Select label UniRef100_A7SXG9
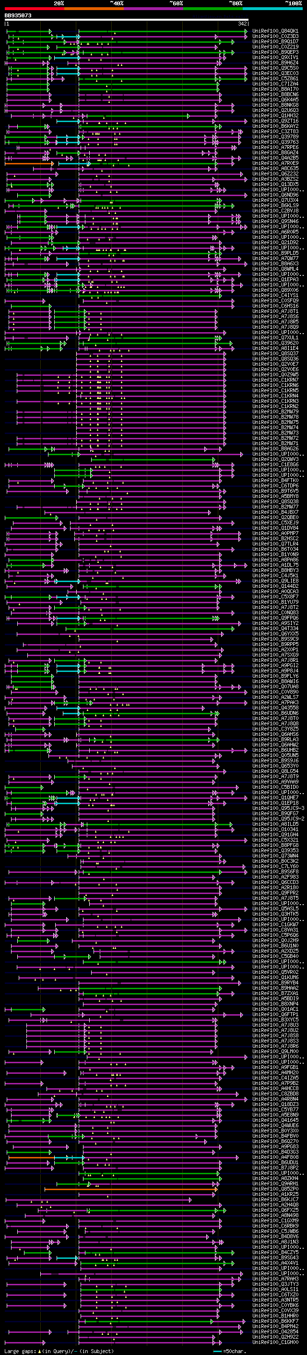 (275, 655)
